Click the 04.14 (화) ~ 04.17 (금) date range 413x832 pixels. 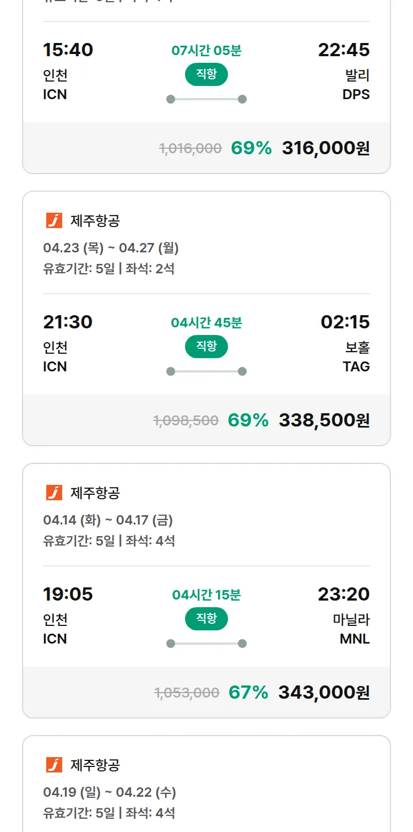(x=108, y=520)
